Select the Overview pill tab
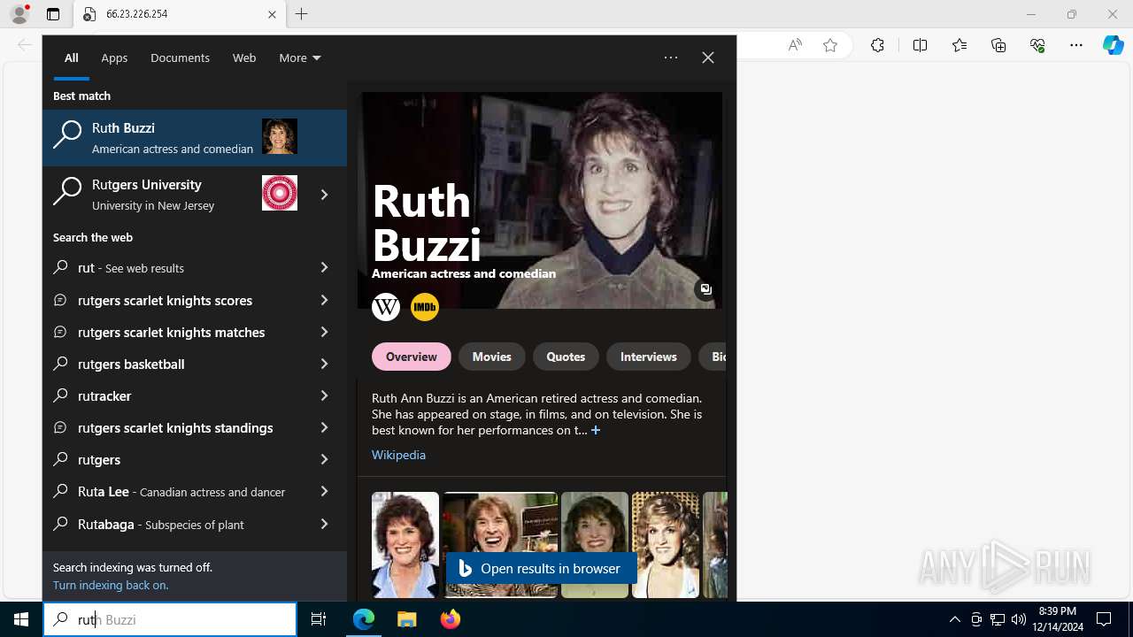 (x=412, y=357)
